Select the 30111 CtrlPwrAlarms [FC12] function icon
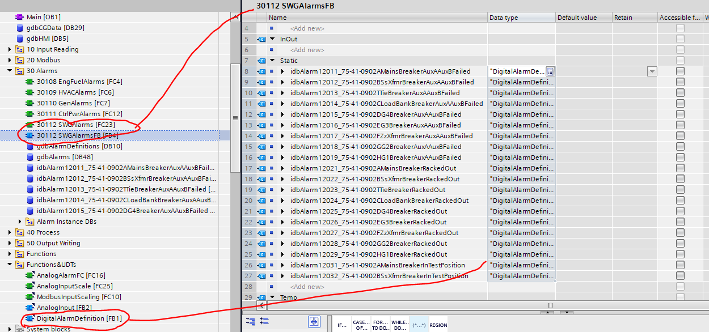 point(30,114)
